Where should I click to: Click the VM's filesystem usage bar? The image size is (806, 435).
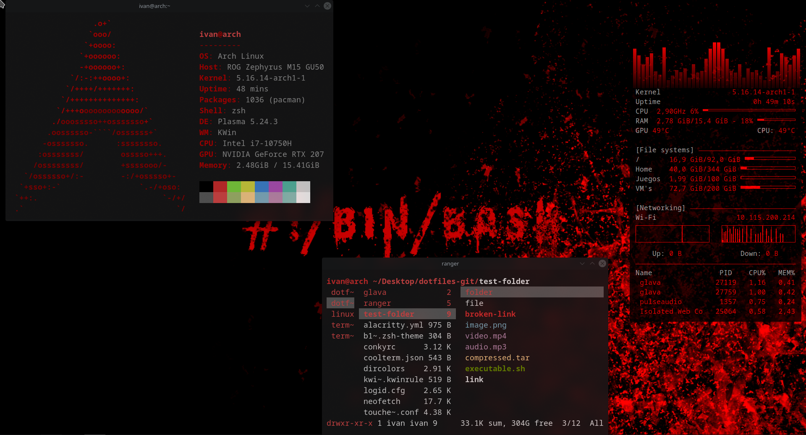pos(768,188)
